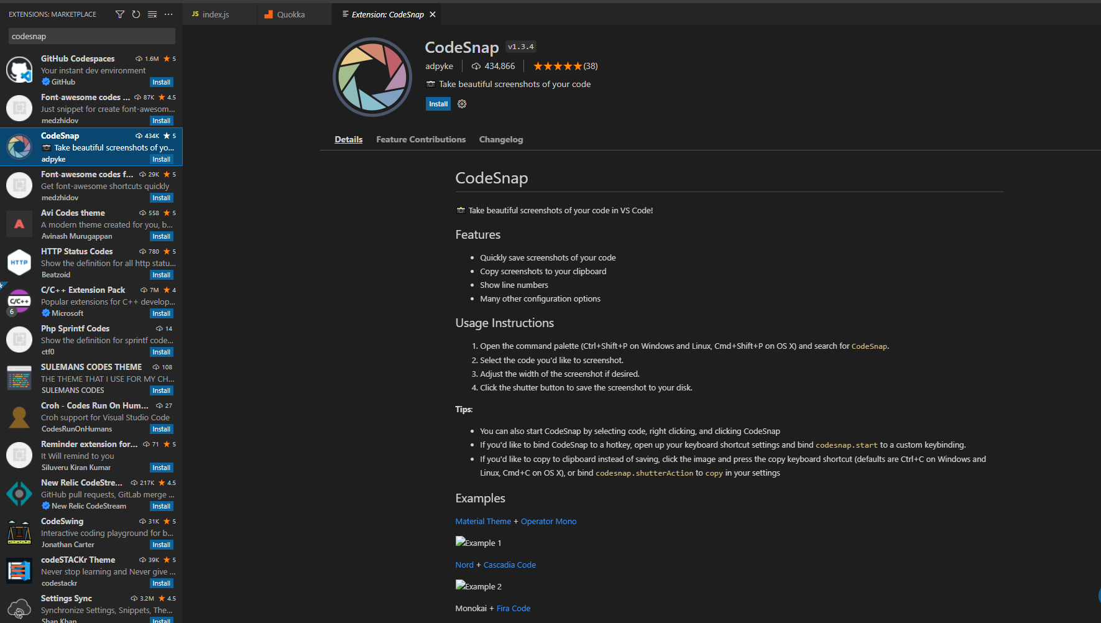
Task: Open the Cascadia Code link
Action: tap(510, 565)
